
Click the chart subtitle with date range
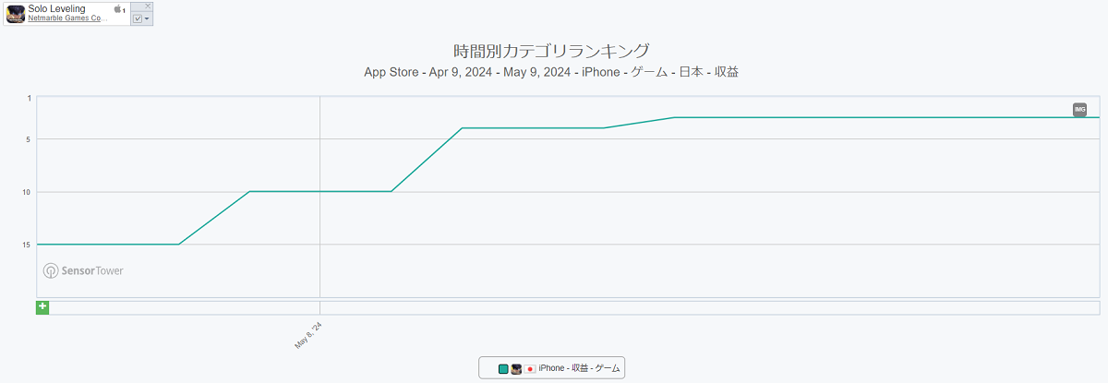(x=551, y=72)
